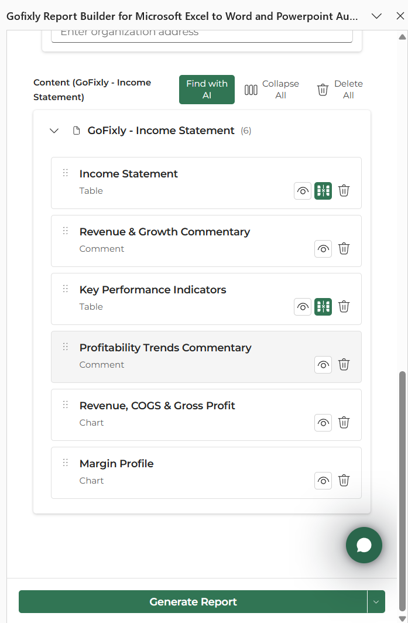Toggle visibility of Profitability Trends Commentary
The width and height of the screenshot is (408, 623).
point(323,365)
